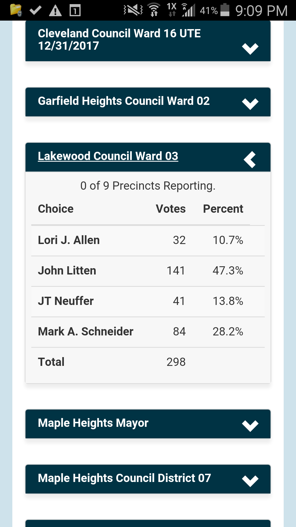Tap the warning triangle notification icon
This screenshot has width=296, height=527.
(x=55, y=11)
